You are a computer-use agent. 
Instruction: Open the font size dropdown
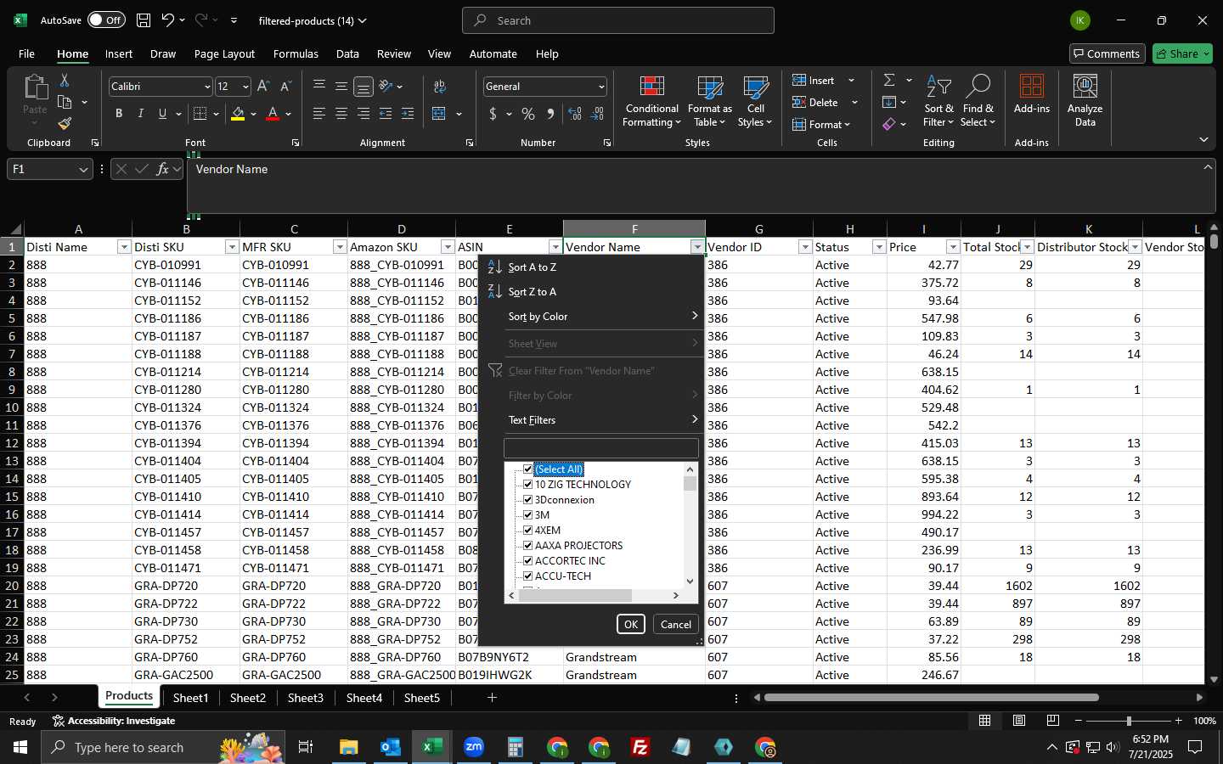[245, 87]
